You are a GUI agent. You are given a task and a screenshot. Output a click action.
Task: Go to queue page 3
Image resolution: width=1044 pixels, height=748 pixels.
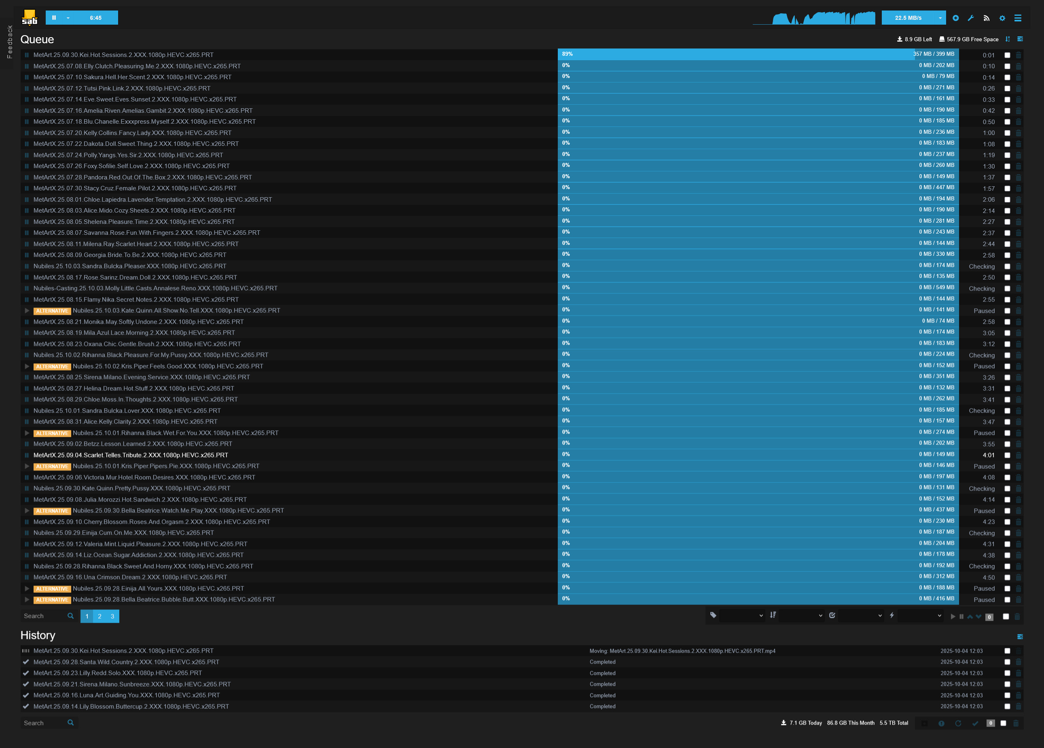(x=112, y=616)
